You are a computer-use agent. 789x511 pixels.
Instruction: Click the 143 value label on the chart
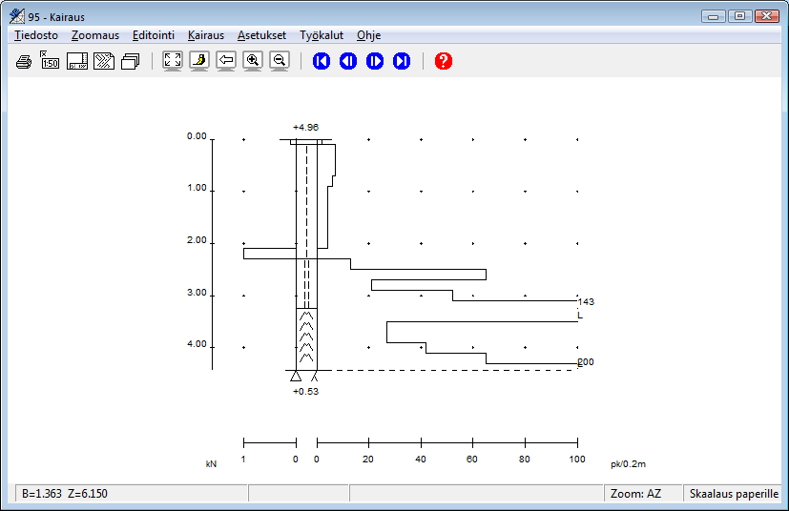click(x=586, y=302)
